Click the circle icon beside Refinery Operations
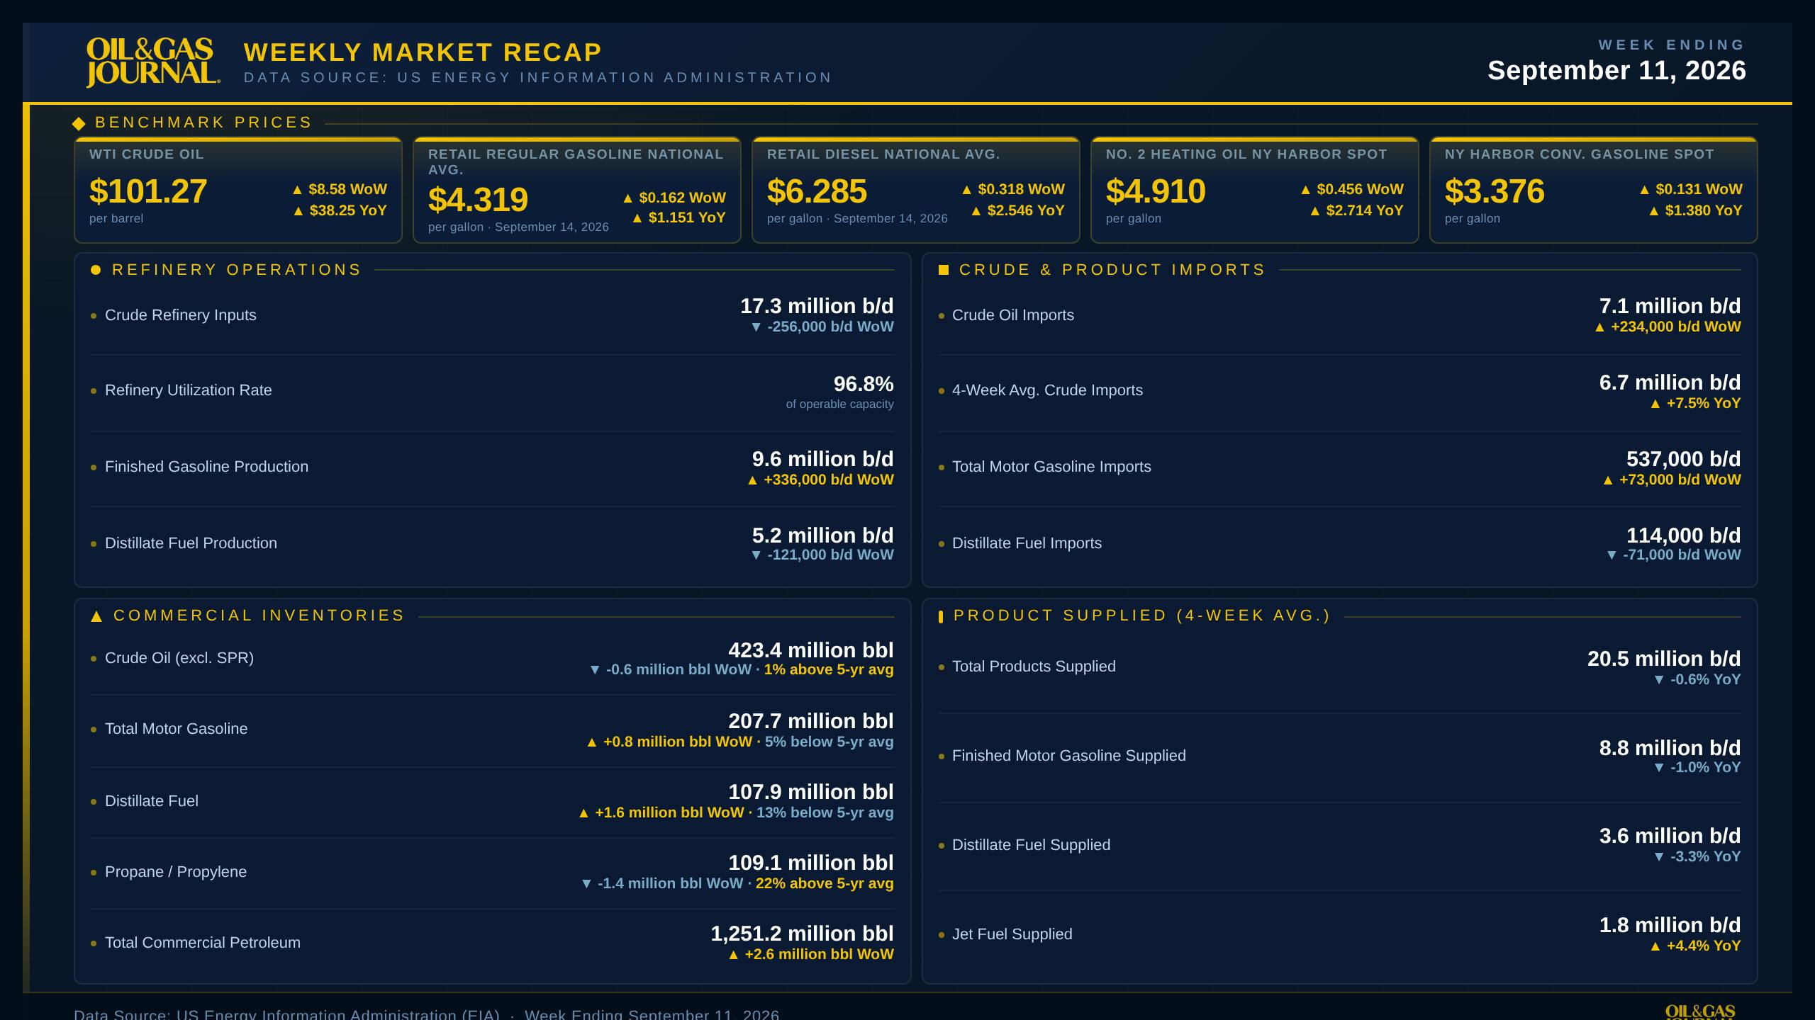 point(96,270)
